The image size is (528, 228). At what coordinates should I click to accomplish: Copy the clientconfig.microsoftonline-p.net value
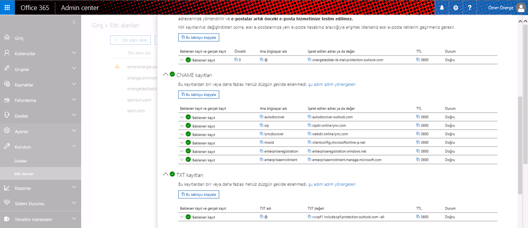point(310,142)
